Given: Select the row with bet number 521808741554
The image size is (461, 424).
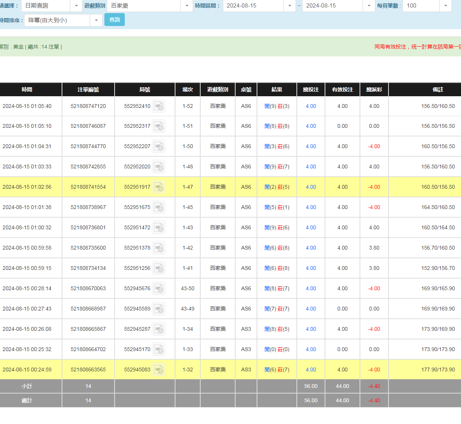Looking at the screenshot, I should [x=88, y=187].
